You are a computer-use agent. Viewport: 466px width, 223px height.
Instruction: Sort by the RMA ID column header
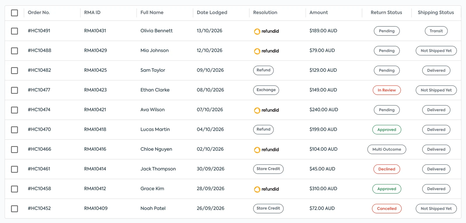tap(92, 12)
